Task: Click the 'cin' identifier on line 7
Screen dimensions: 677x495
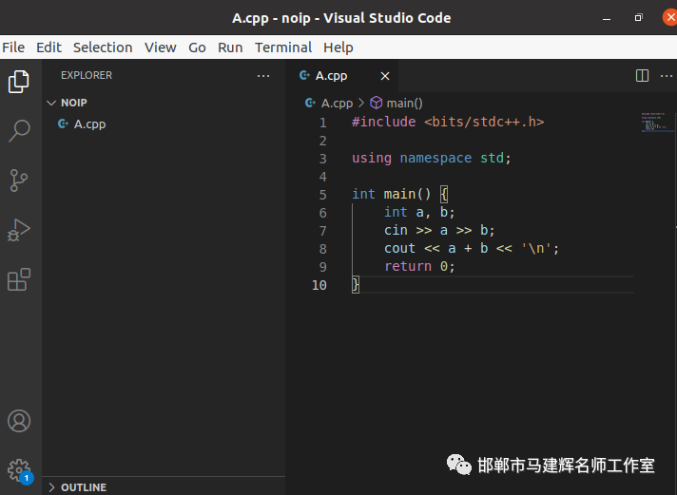Action: coord(396,231)
